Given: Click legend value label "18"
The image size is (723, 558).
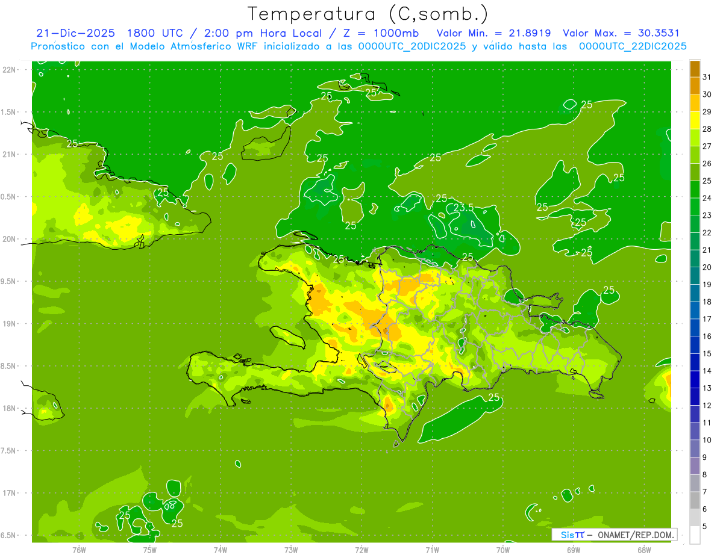Looking at the screenshot, I should (x=707, y=302).
